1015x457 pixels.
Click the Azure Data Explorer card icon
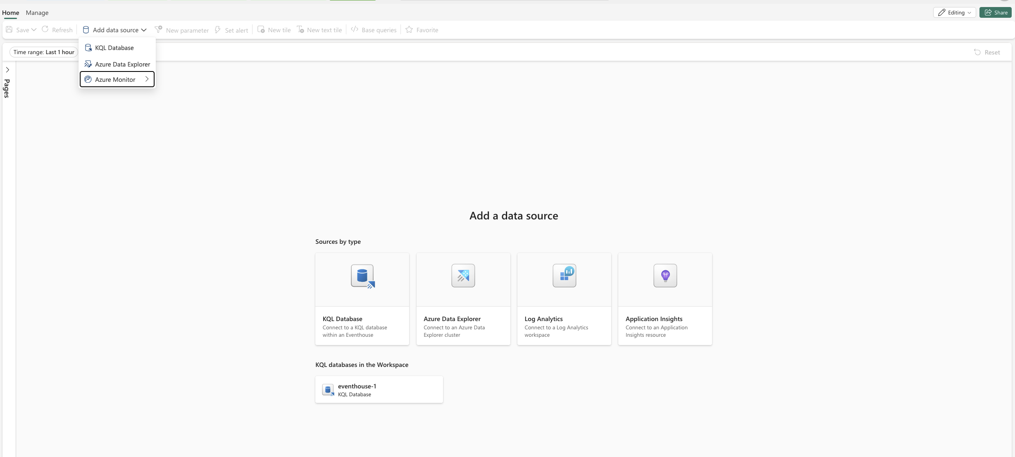tap(463, 276)
